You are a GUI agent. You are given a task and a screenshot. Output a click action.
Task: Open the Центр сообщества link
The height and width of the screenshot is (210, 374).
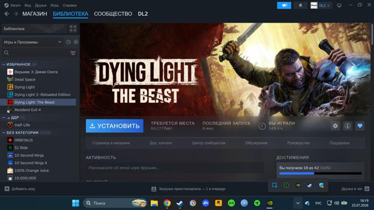click(209, 143)
